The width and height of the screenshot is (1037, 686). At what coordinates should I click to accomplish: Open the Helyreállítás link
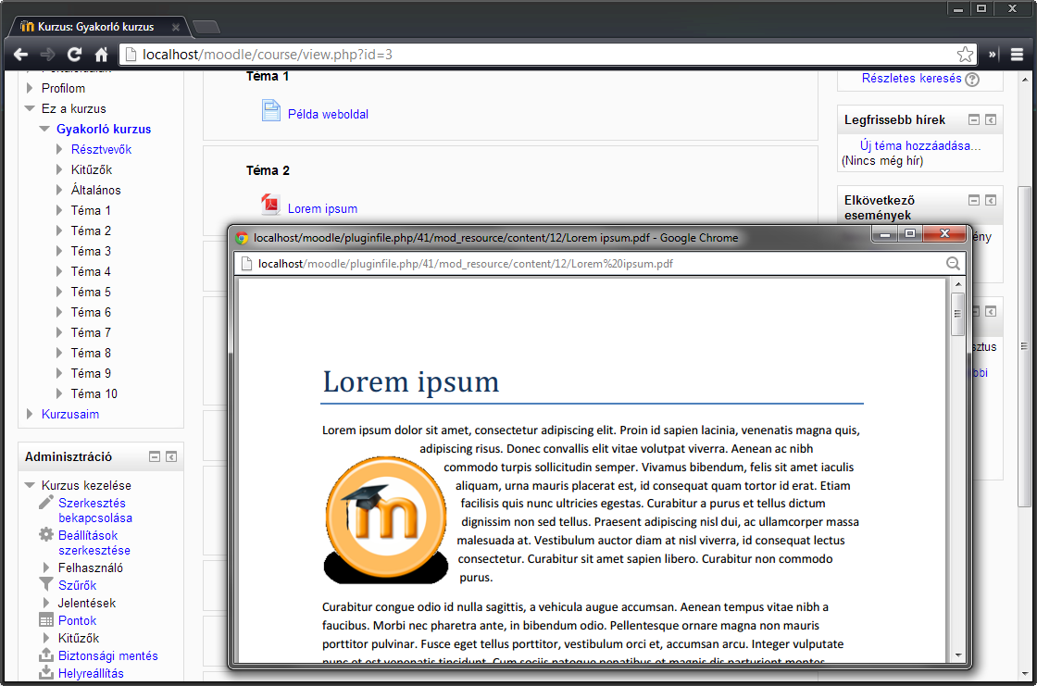(x=91, y=673)
